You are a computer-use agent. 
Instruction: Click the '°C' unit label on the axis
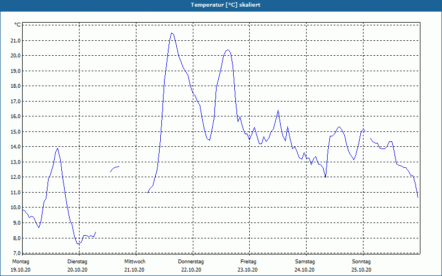tap(18, 25)
